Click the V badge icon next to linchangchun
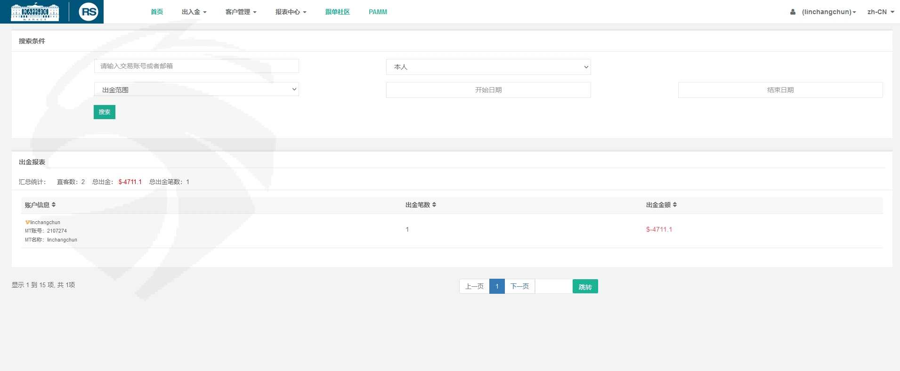Viewport: 900px width, 371px height. (x=27, y=222)
